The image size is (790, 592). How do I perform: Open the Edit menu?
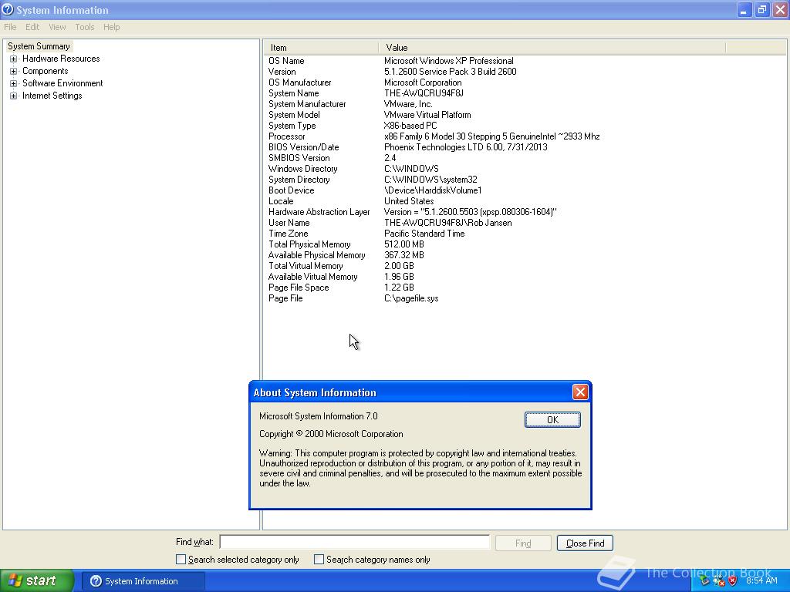[x=32, y=27]
